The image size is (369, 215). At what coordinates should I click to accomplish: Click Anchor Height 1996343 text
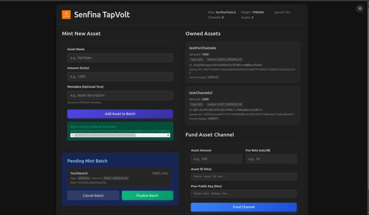[204, 77]
